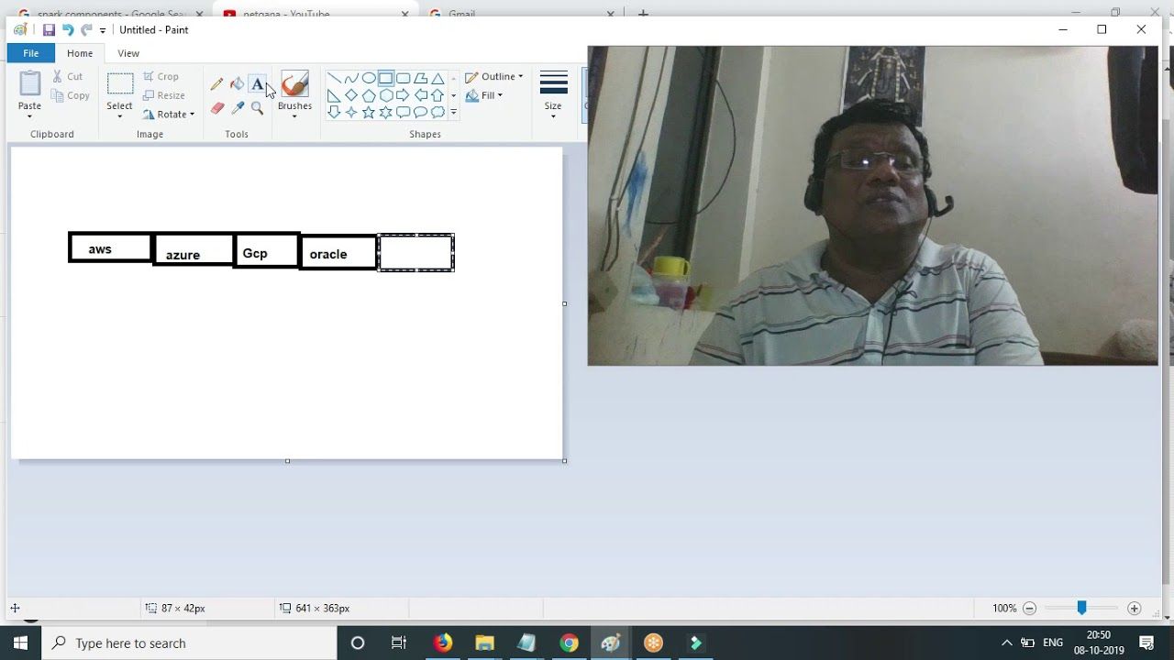Choose the Down arrow shape
The height and width of the screenshot is (660, 1174).
pyautogui.click(x=334, y=113)
